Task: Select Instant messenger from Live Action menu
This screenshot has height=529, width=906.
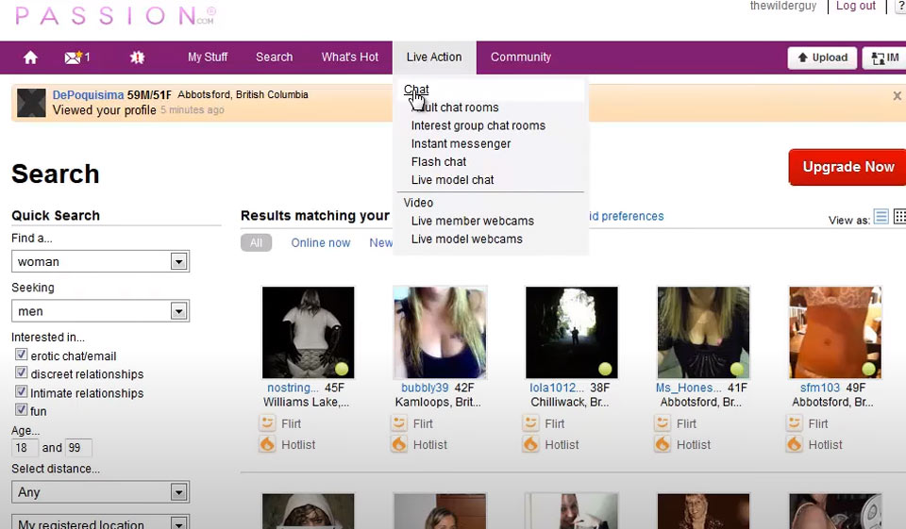Action: 461,143
